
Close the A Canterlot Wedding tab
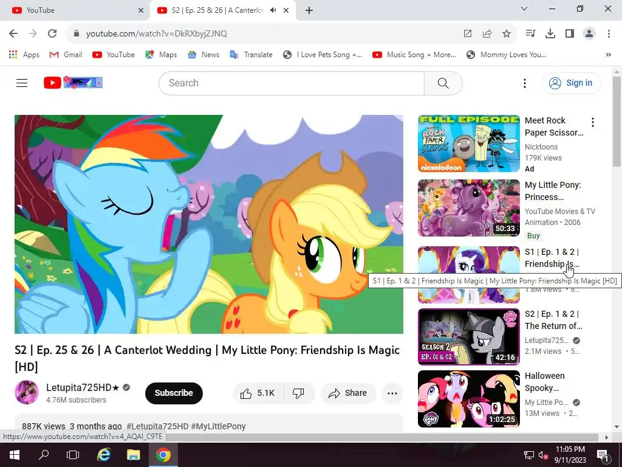point(286,10)
